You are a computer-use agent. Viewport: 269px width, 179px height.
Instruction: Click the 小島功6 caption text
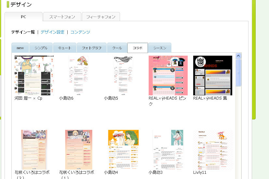tap(66, 98)
